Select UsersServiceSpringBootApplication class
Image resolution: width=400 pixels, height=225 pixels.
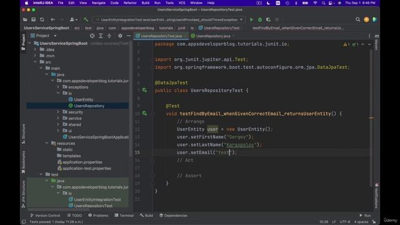pyautogui.click(x=98, y=137)
